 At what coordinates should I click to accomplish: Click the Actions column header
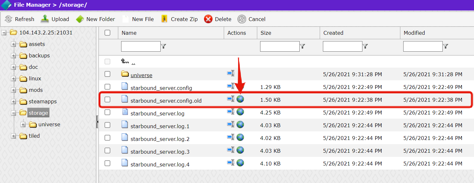[x=237, y=33]
